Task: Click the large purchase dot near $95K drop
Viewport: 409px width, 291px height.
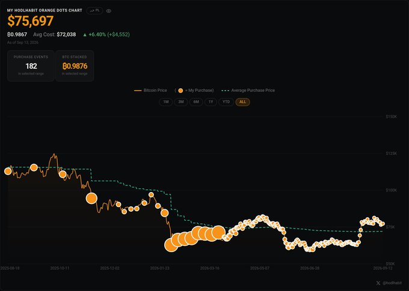Action: pos(91,199)
